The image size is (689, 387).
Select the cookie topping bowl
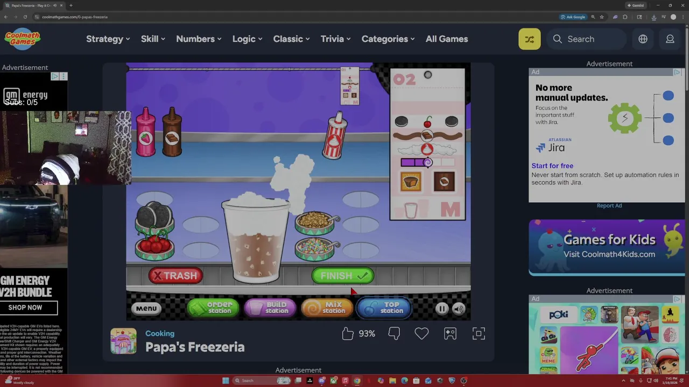point(155,217)
